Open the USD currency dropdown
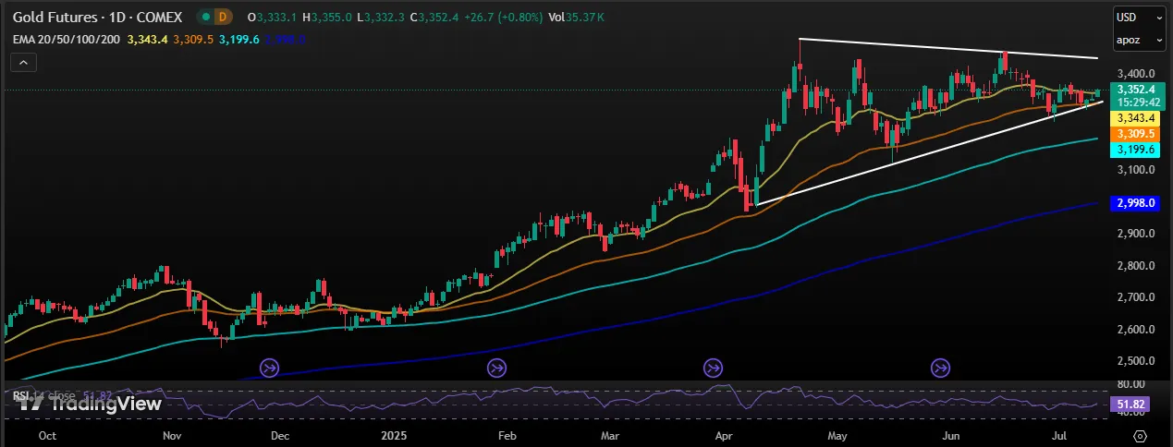Image resolution: width=1173 pixels, height=447 pixels. click(x=1139, y=18)
